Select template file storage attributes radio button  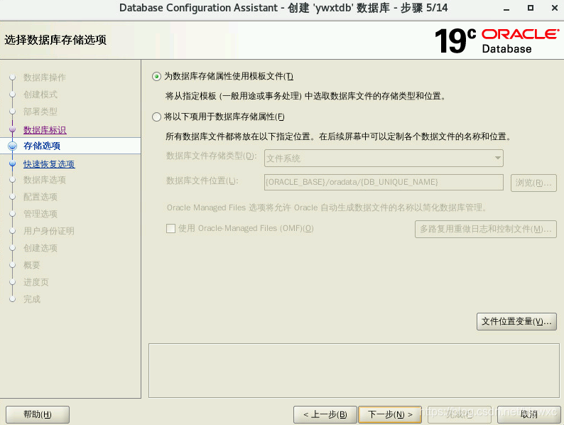pyautogui.click(x=156, y=76)
